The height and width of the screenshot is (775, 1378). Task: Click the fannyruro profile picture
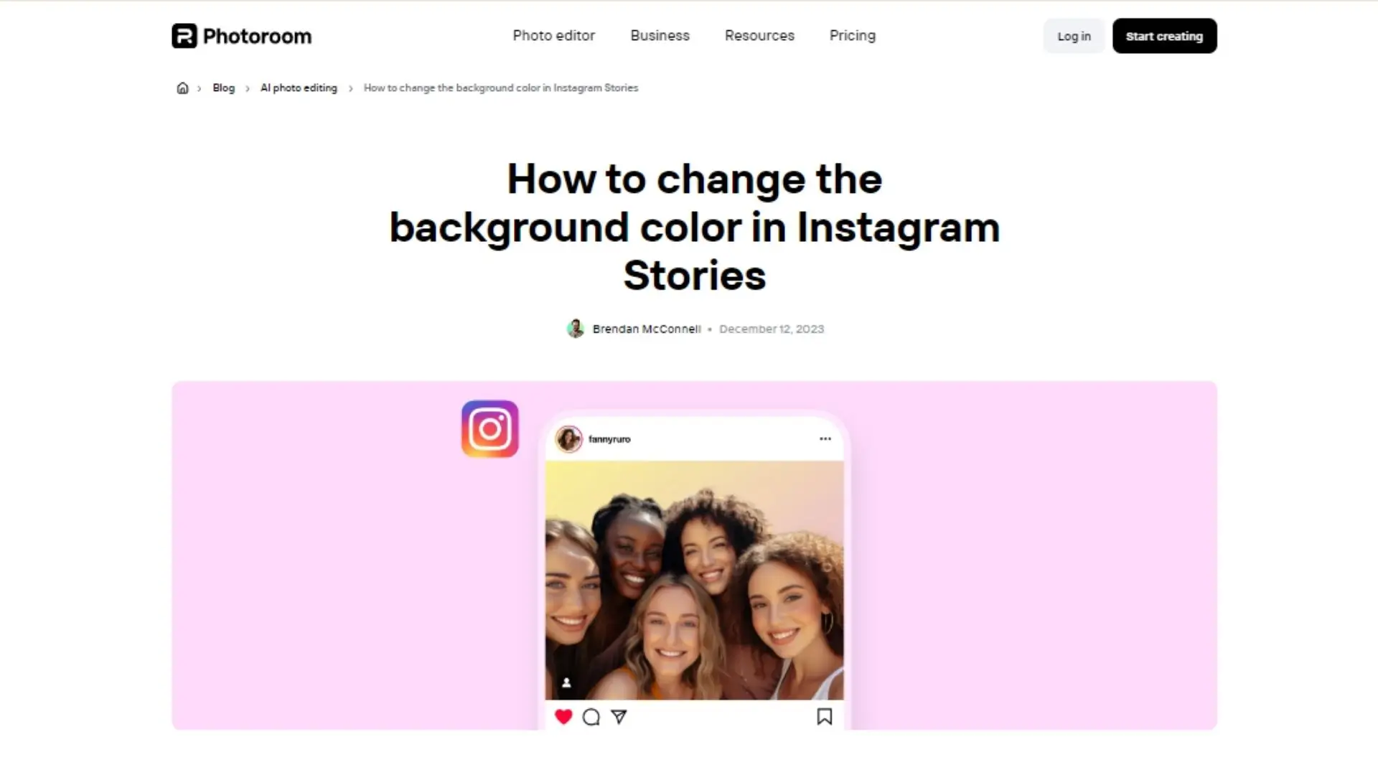(569, 438)
